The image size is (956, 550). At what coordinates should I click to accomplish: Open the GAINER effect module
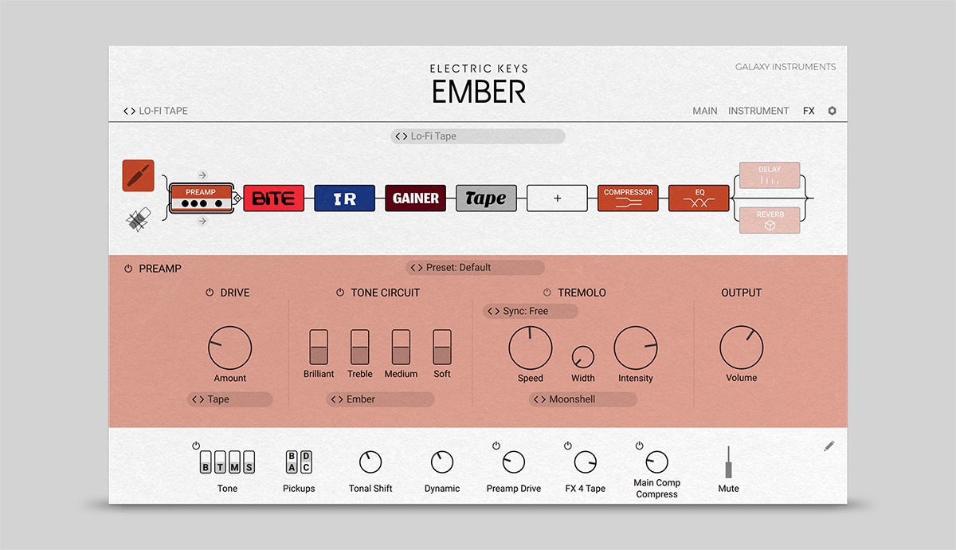click(x=415, y=198)
